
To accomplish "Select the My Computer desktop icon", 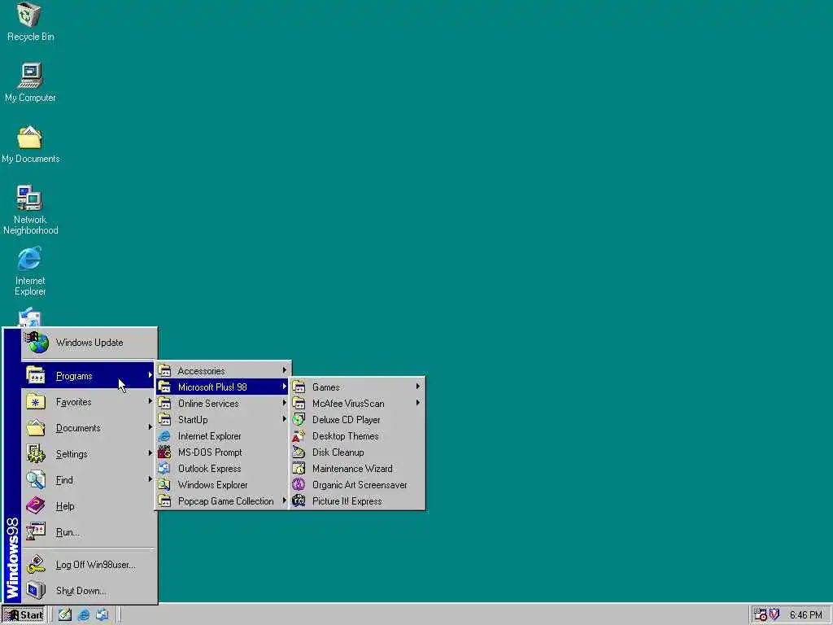I will point(30,82).
